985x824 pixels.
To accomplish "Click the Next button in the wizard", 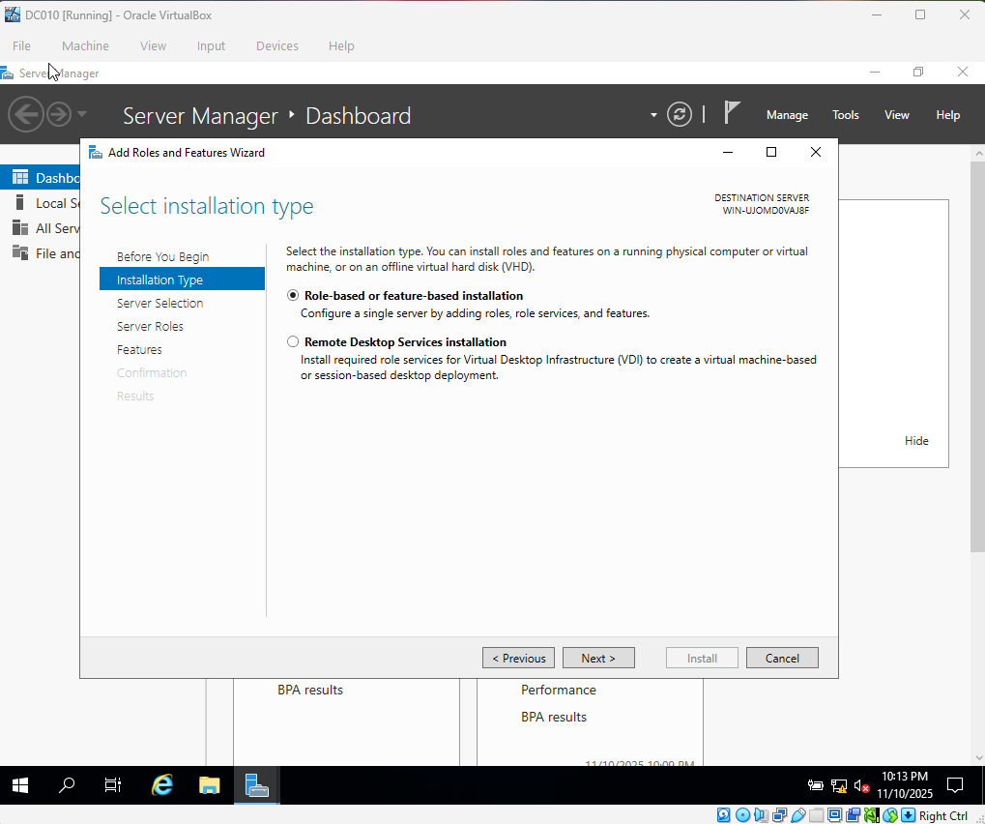I will 598,657.
